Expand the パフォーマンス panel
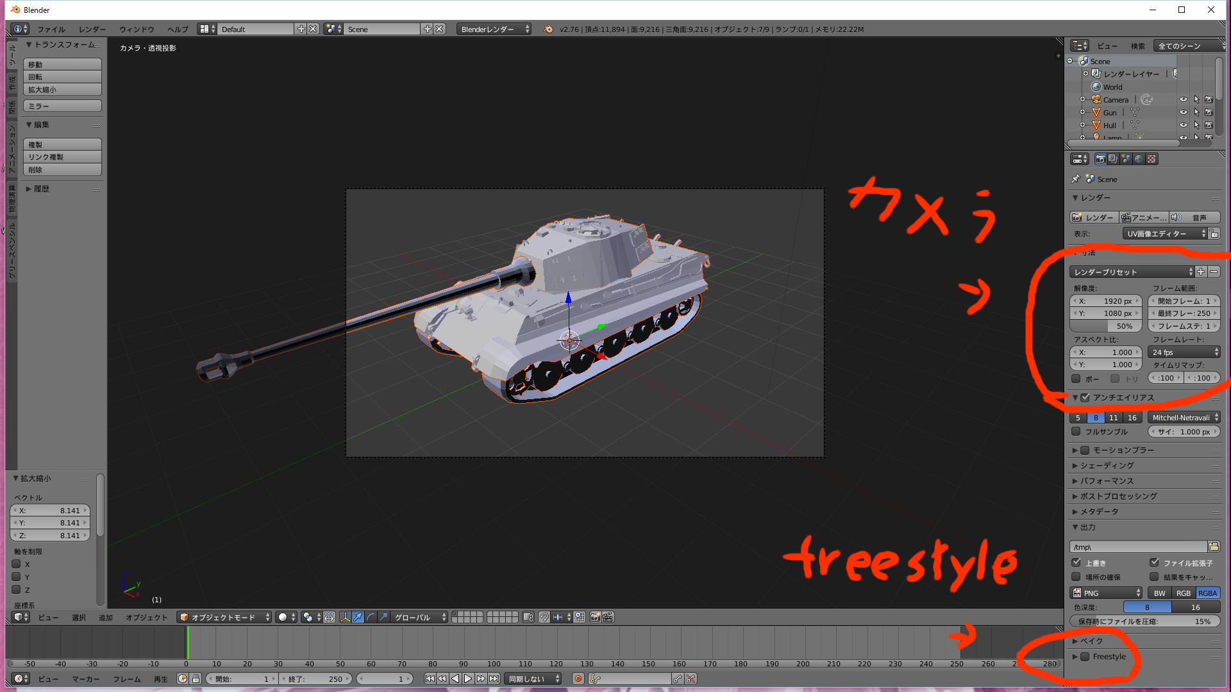The height and width of the screenshot is (692, 1231). tap(1107, 481)
